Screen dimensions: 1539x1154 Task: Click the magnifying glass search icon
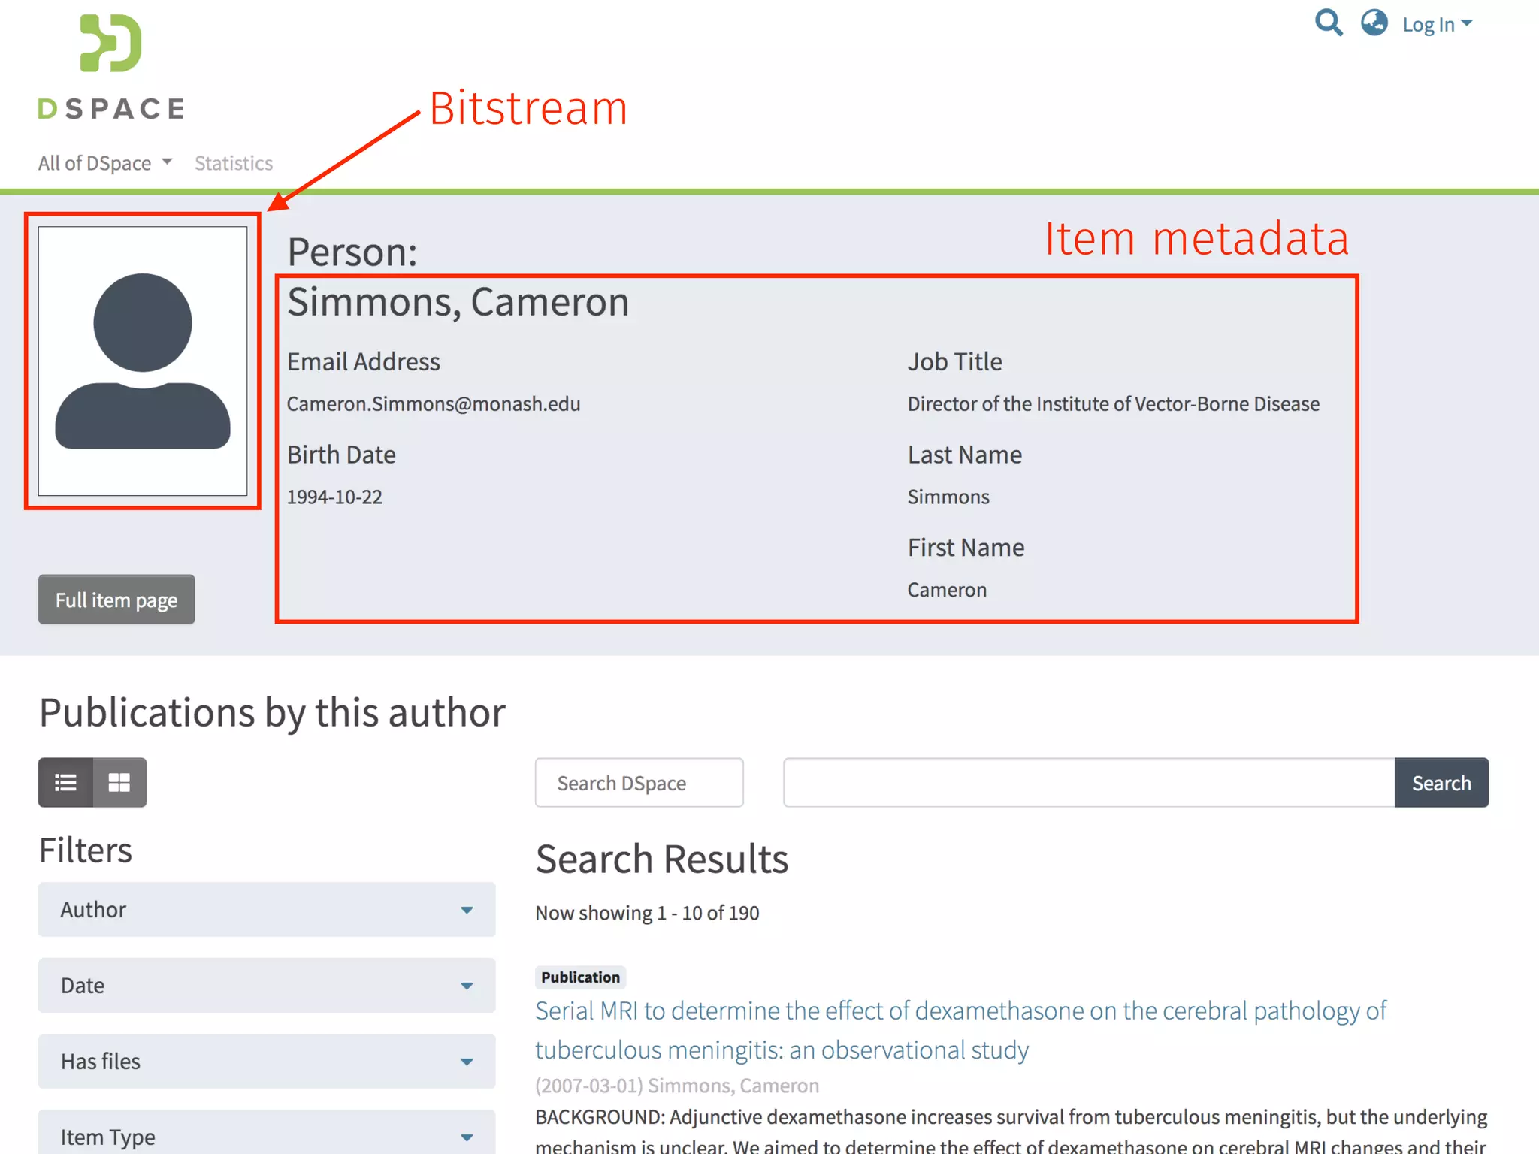pos(1328,23)
